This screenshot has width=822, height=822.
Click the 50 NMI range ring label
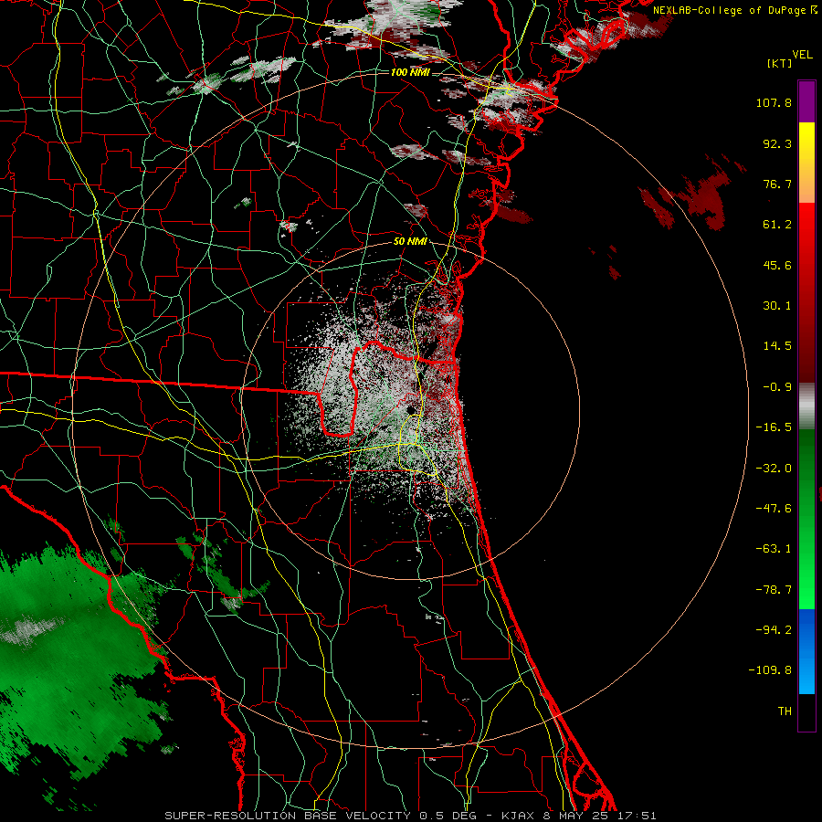click(x=410, y=242)
